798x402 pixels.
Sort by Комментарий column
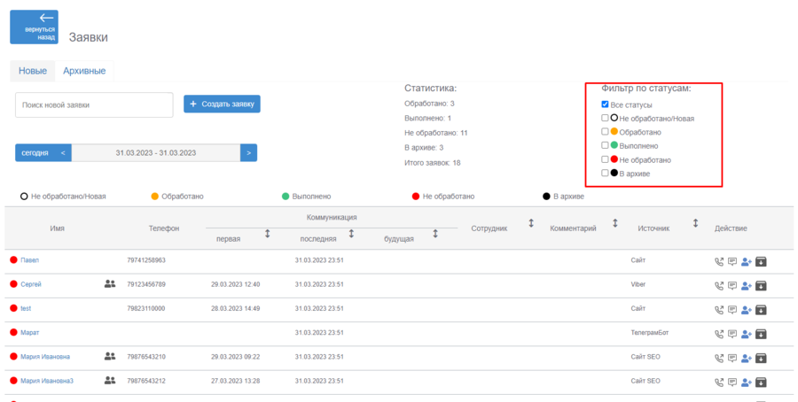(x=614, y=223)
